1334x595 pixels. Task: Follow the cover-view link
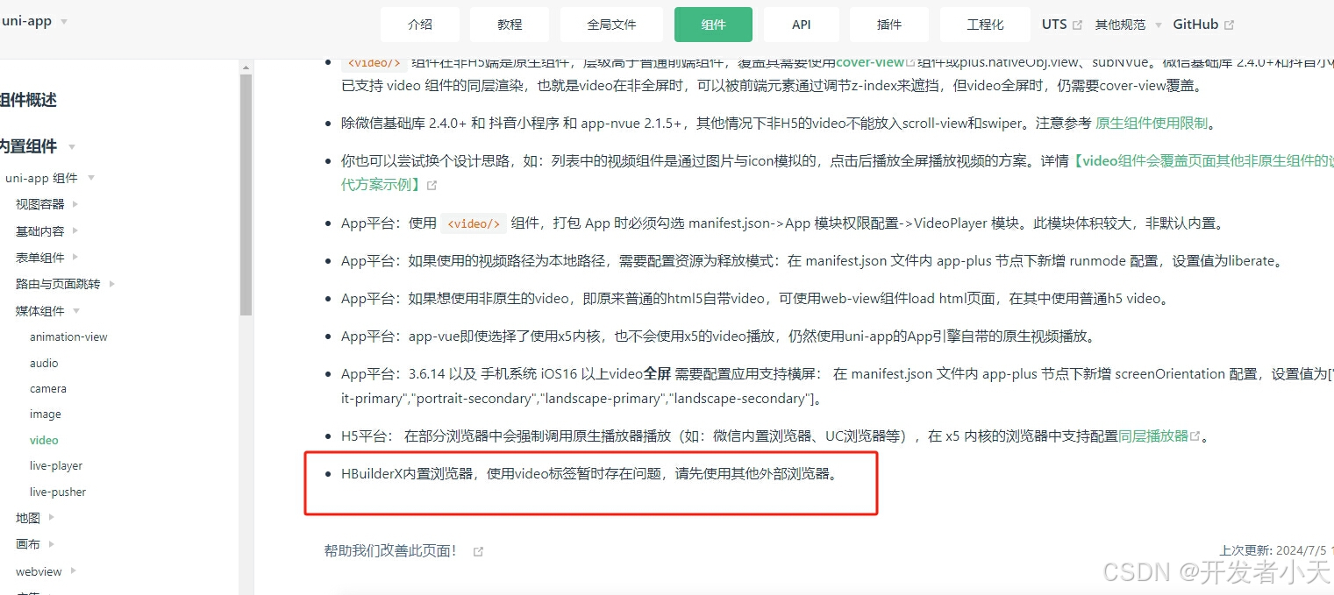(869, 62)
